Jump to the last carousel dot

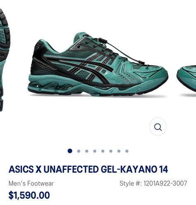127,151
